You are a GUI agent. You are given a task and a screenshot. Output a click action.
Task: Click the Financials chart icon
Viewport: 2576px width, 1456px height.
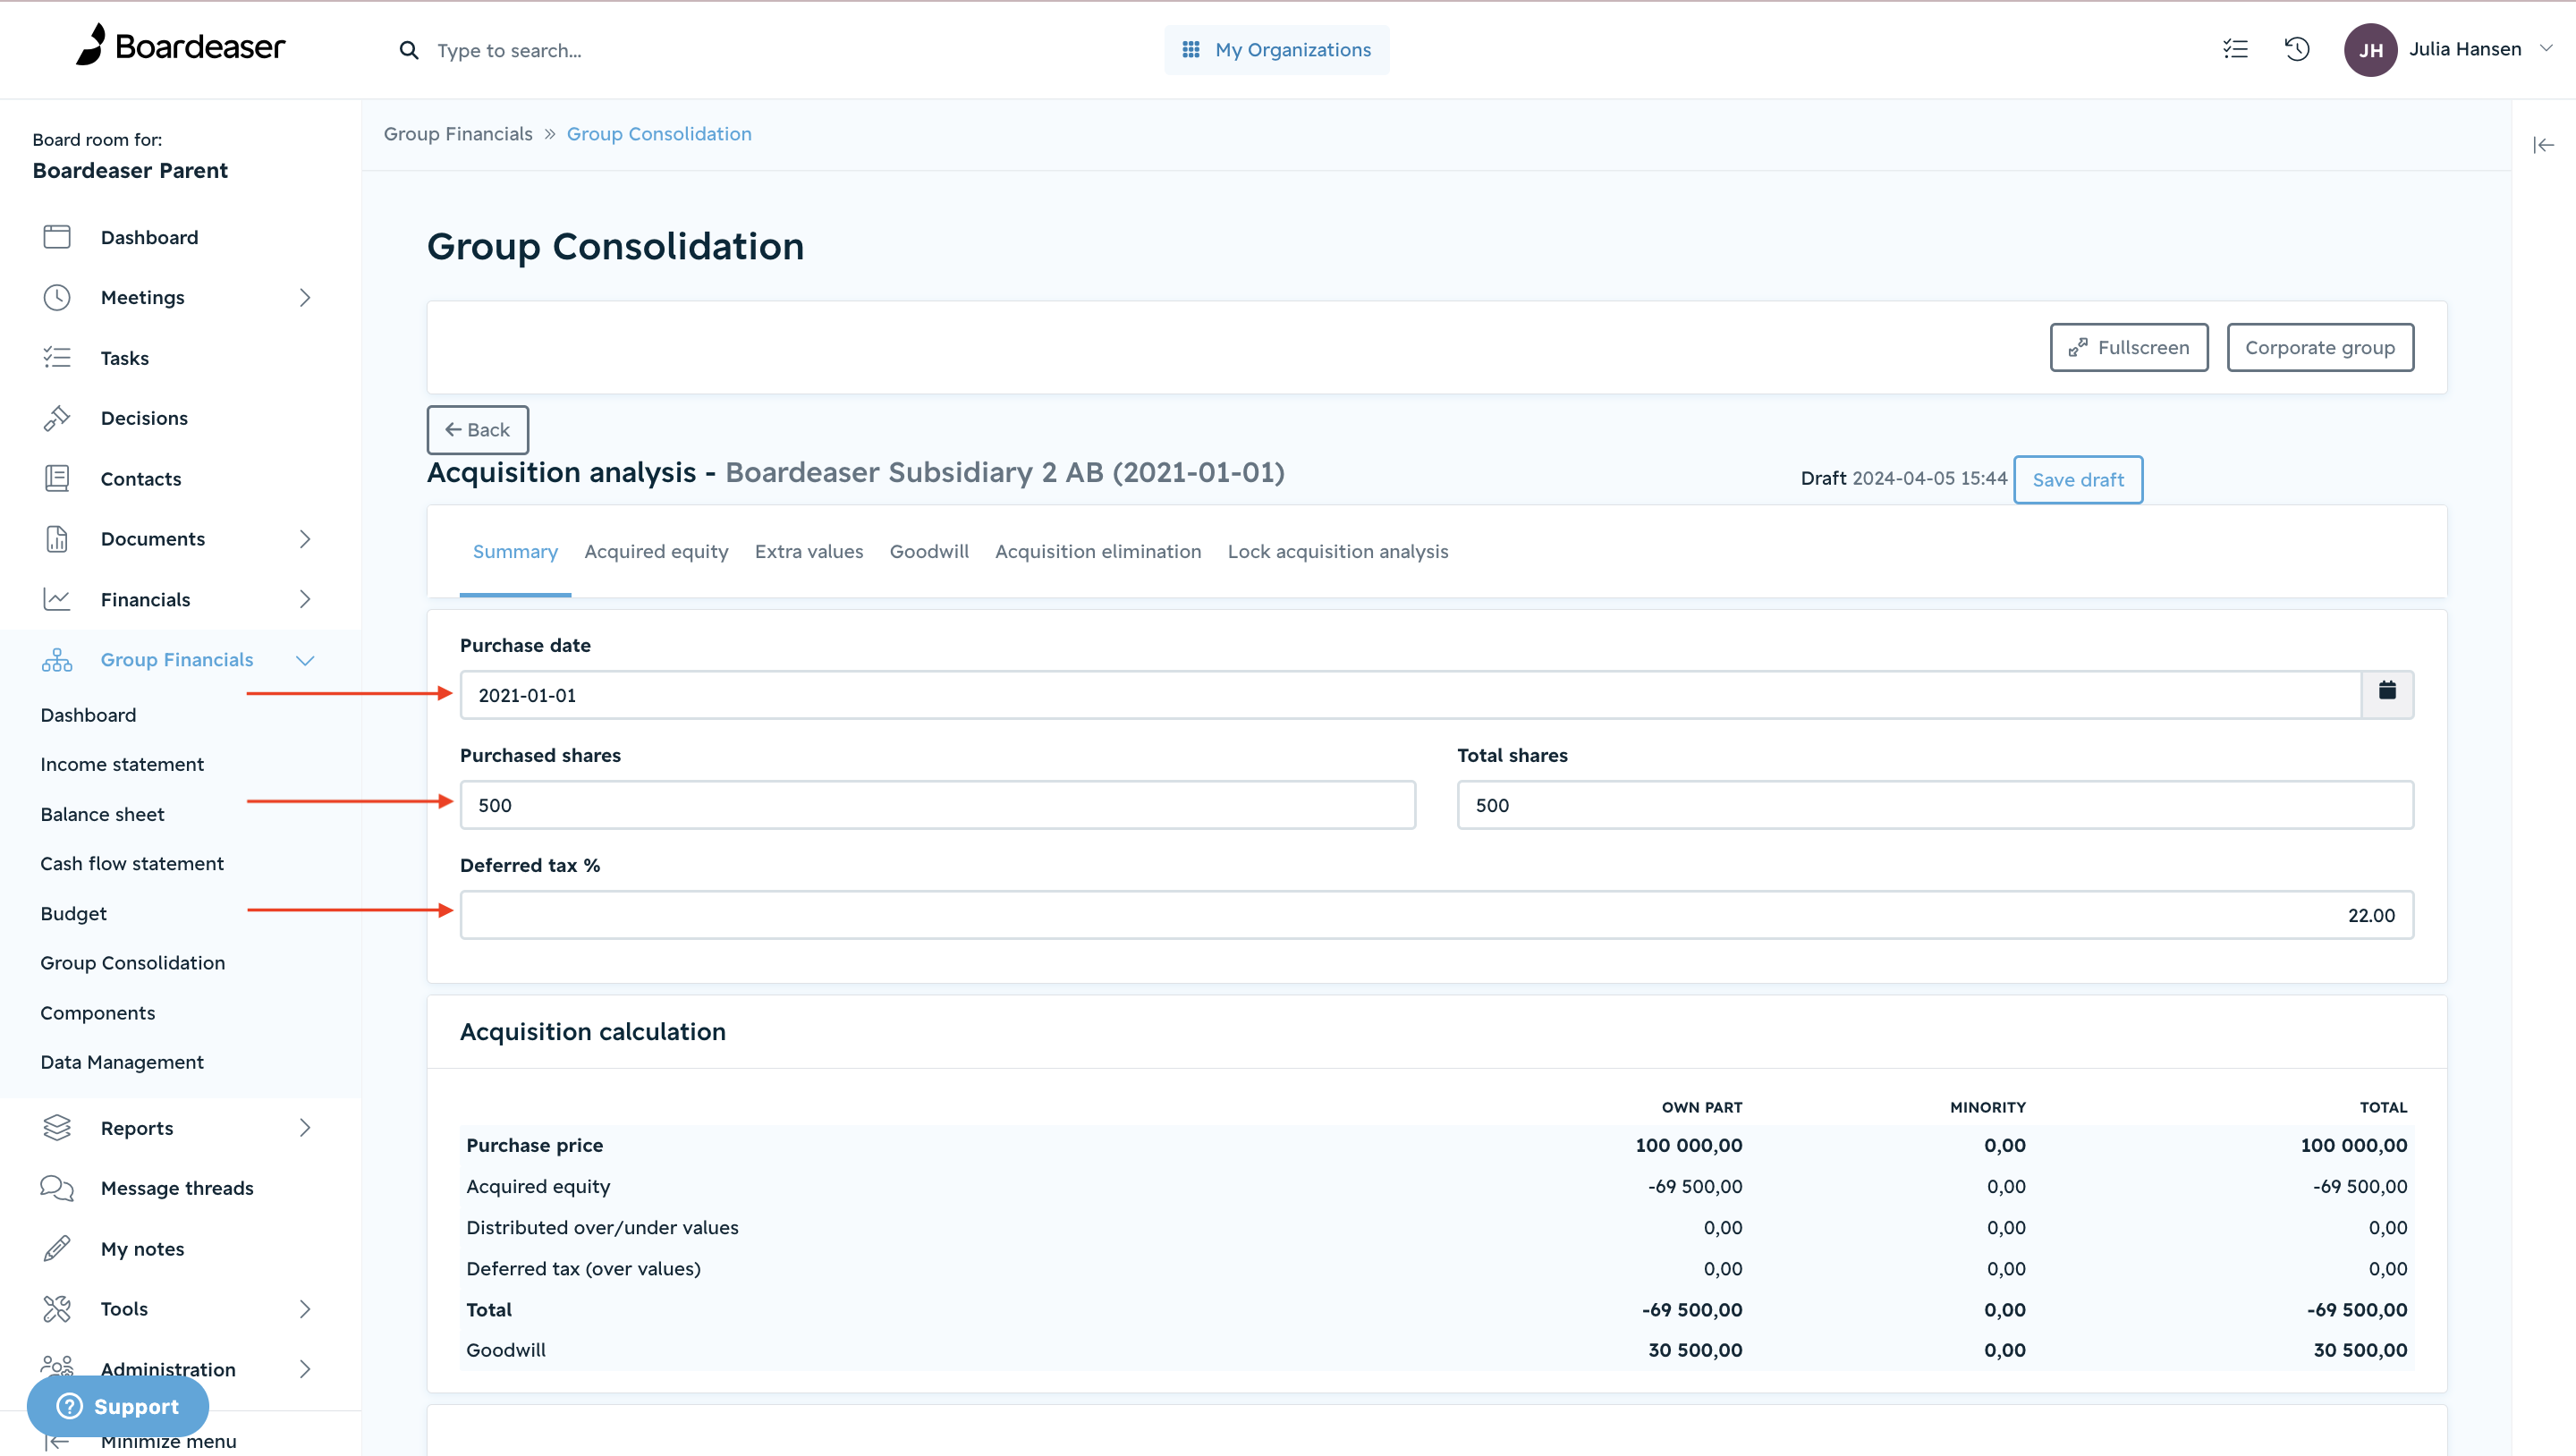pyautogui.click(x=57, y=599)
